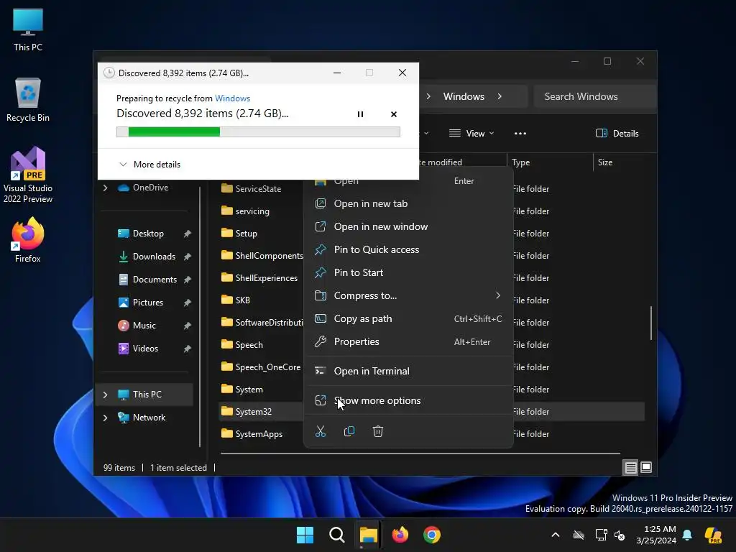Switch to details list view icon in status bar
736x552 pixels.
click(630, 467)
